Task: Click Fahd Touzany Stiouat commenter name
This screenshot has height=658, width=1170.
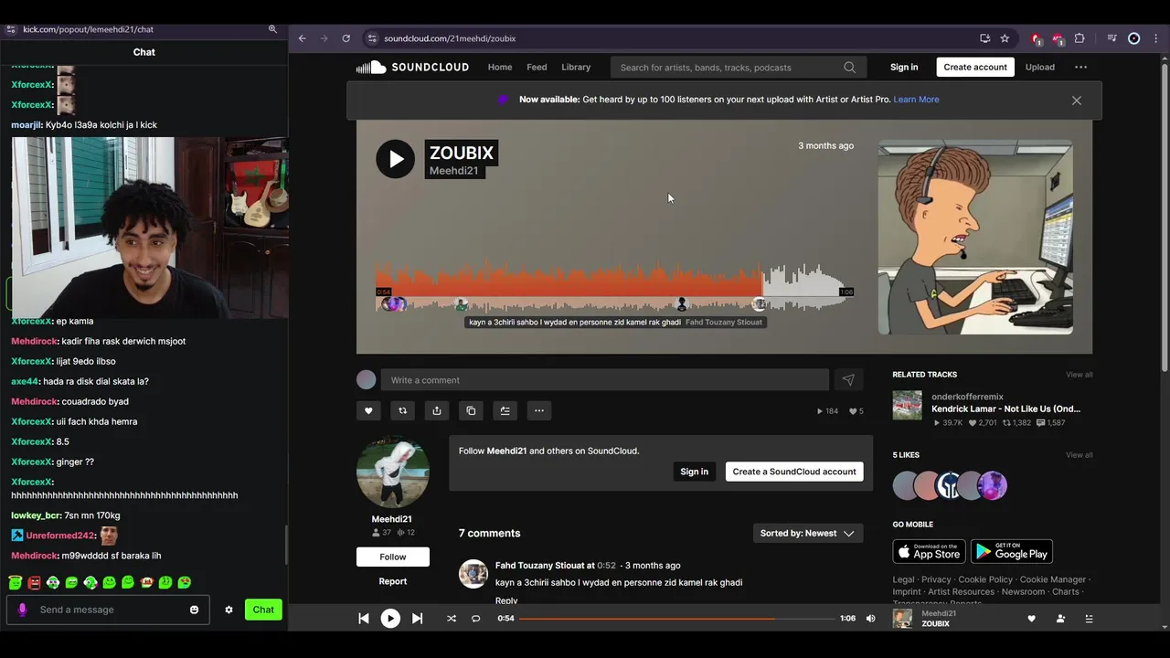Action: point(539,566)
